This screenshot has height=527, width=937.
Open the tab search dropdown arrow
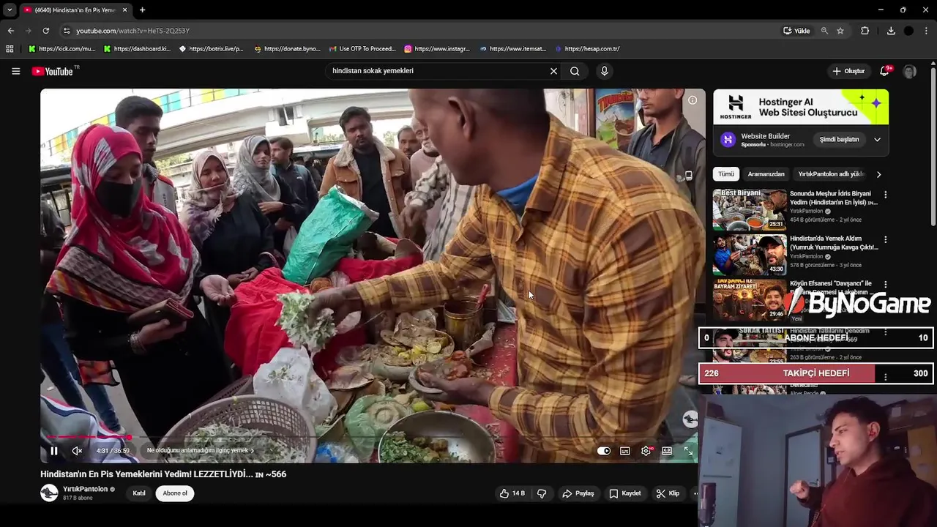tap(9, 10)
